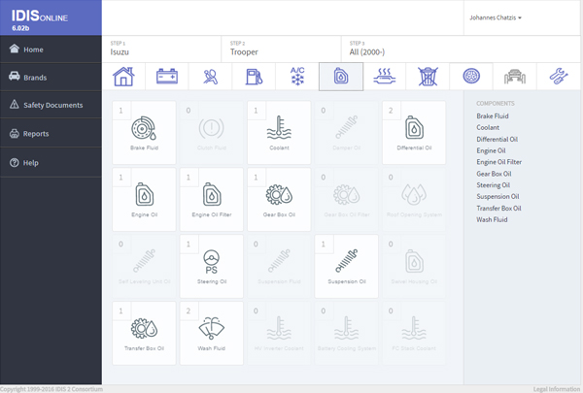Select the Coolant tile

point(279,133)
